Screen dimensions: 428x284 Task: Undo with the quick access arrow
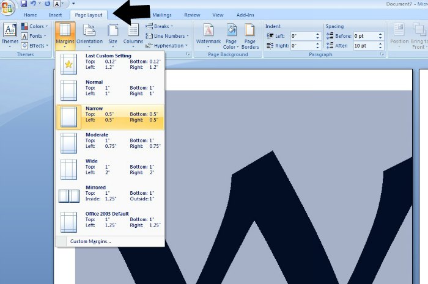coord(33,4)
